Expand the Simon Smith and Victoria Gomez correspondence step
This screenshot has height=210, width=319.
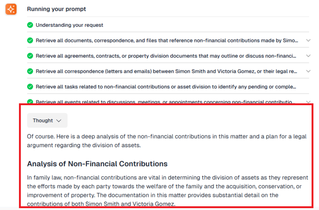tap(308, 71)
